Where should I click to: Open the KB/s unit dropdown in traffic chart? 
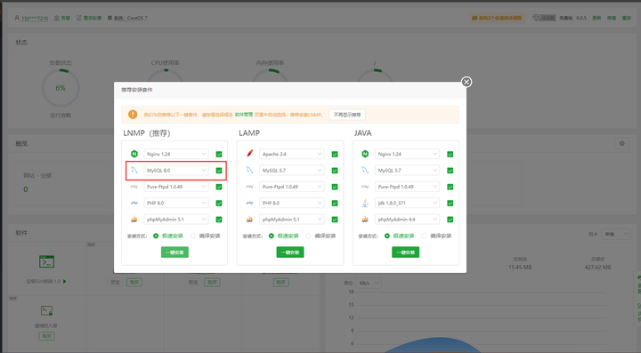[369, 283]
